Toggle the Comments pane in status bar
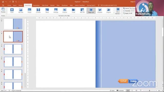Screen dimensions: 164x92 click(120, 90)
